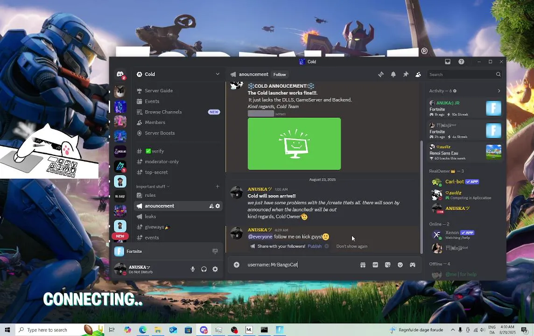Image resolution: width=534 pixels, height=336 pixels.
Task: Open notification settings bell icon
Action: point(393,74)
